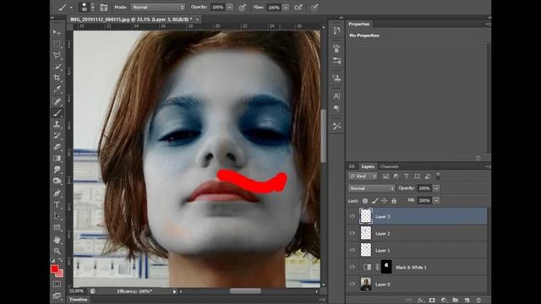
Task: Toggle airbrush mode in options bar
Action: [x=298, y=8]
